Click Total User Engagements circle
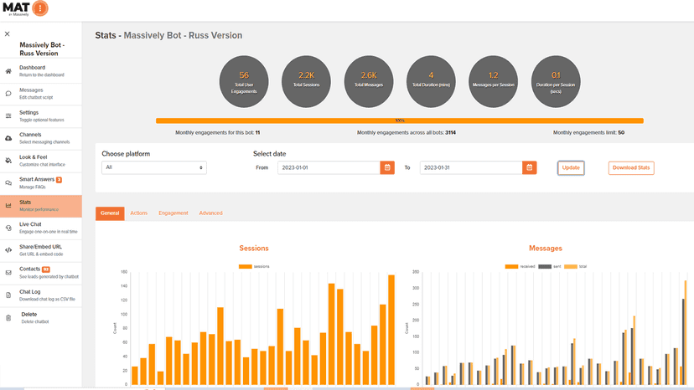694x390 pixels. click(x=244, y=81)
